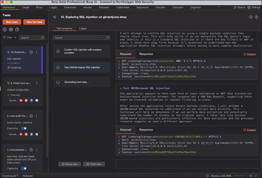262x178 pixels.
Task: Click the New live task button
Action: (x=34, y=22)
